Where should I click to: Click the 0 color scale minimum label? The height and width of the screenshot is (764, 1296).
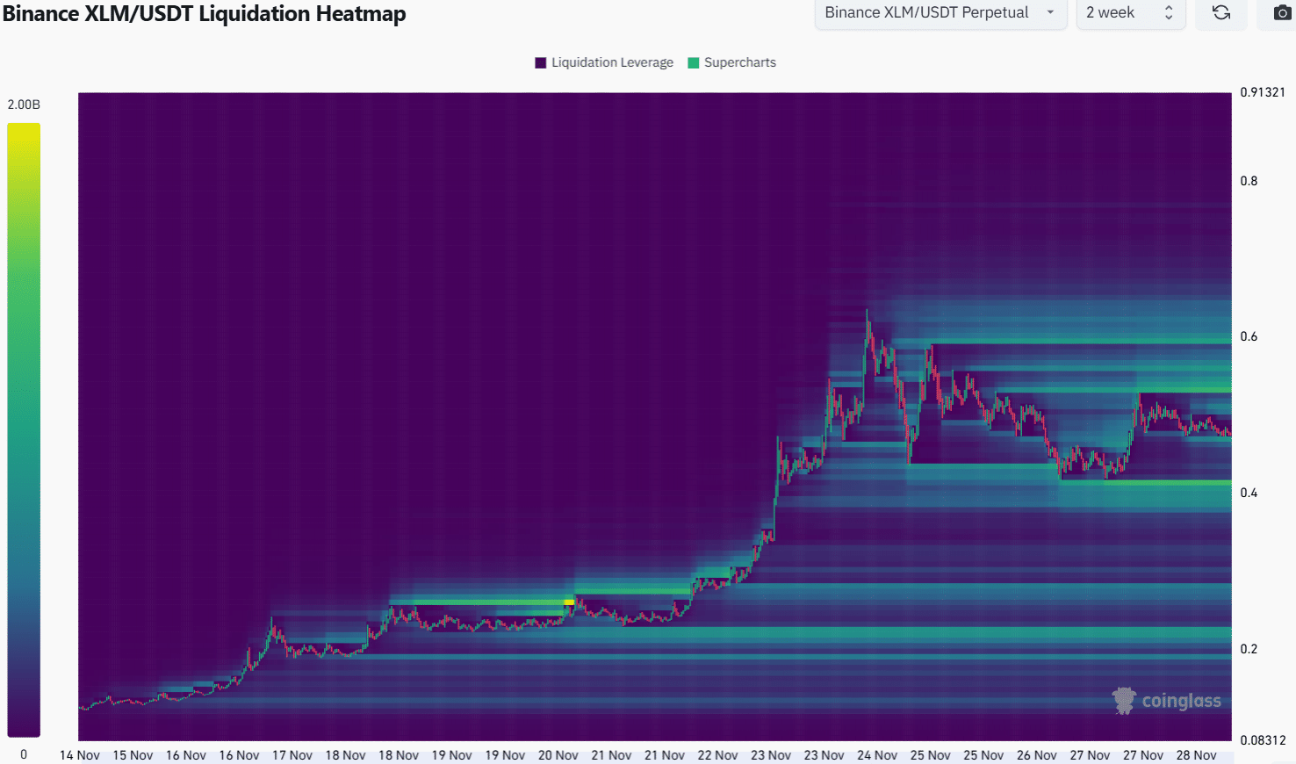(x=24, y=754)
